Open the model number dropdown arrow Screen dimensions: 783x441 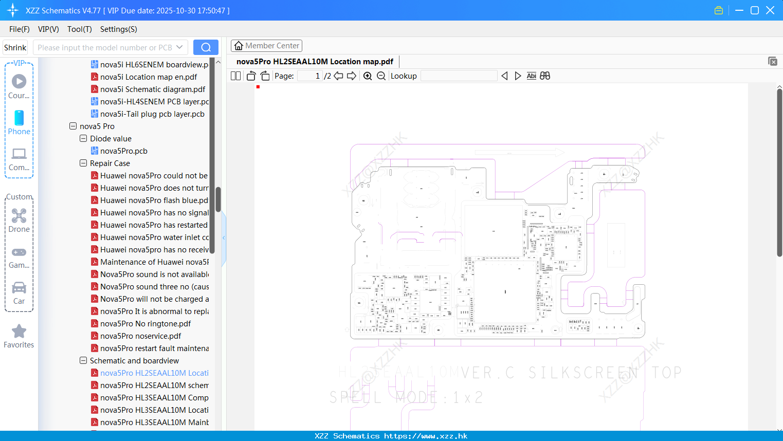179,47
